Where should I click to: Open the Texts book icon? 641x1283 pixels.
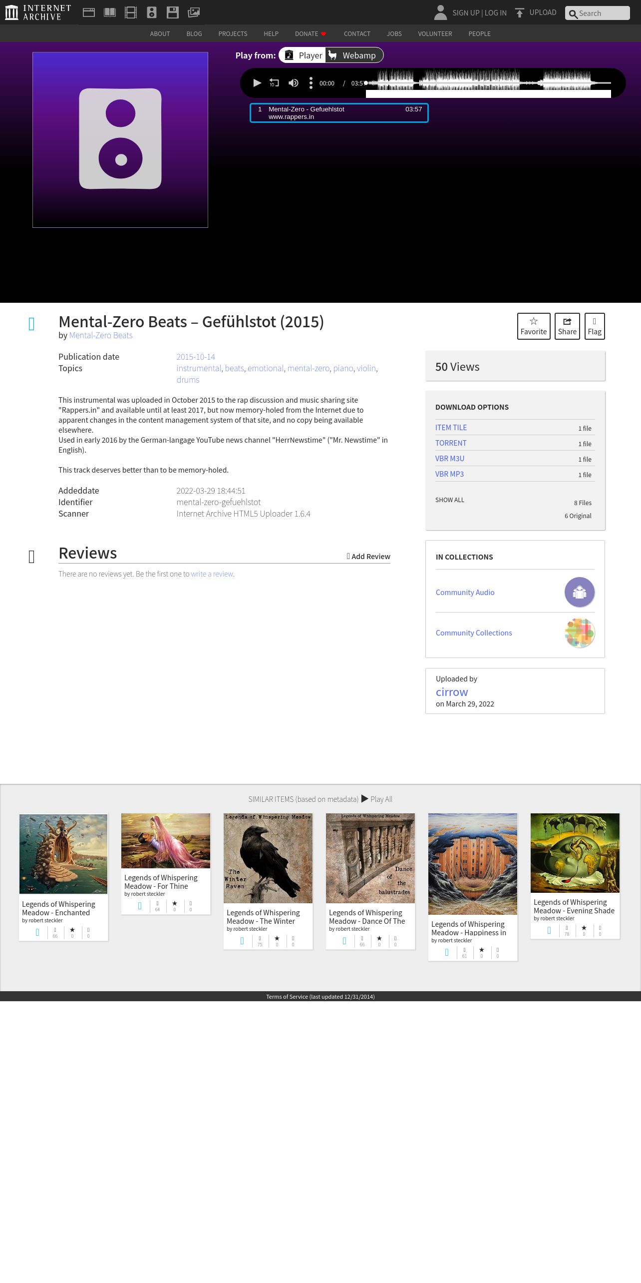click(110, 12)
